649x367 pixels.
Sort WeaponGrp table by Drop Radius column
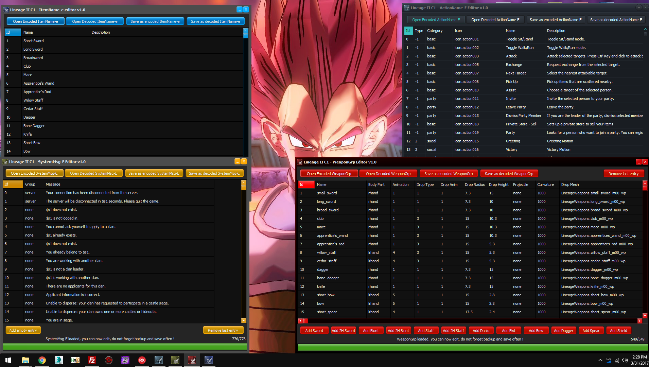coord(474,185)
